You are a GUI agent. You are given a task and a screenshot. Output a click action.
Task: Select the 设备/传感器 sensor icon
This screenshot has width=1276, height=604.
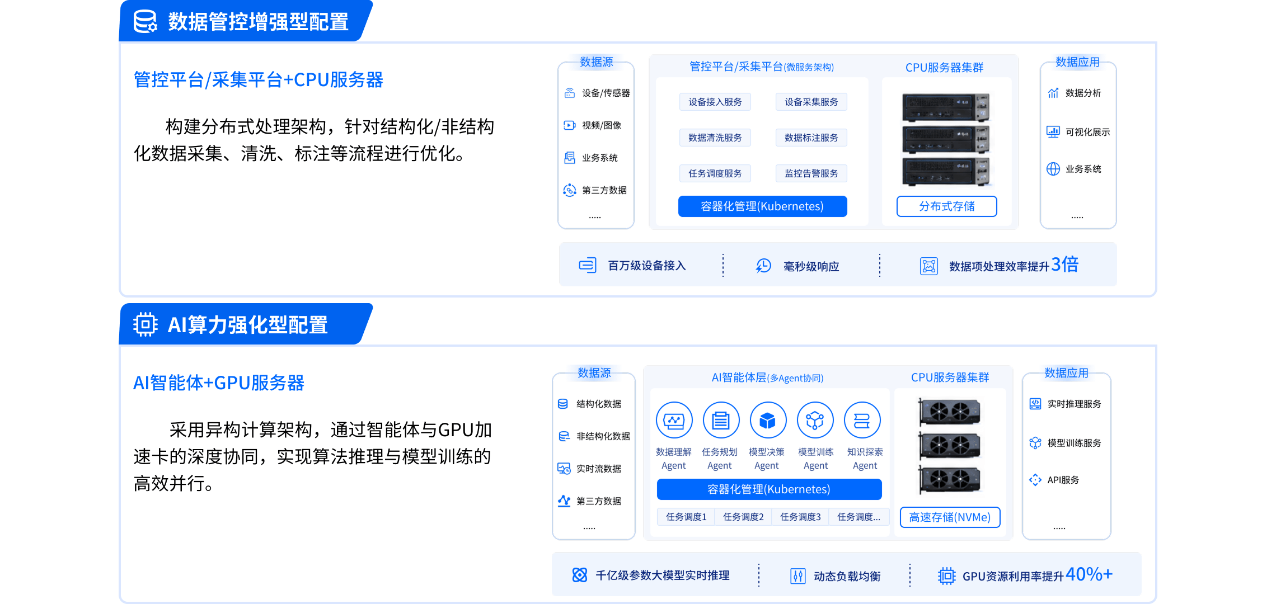[570, 93]
